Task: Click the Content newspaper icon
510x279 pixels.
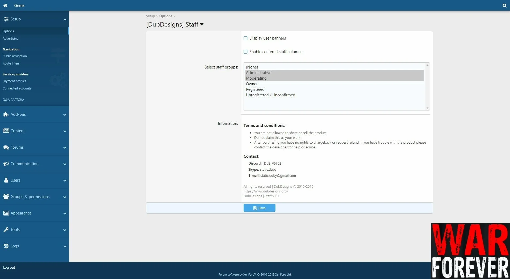Action: (6, 131)
